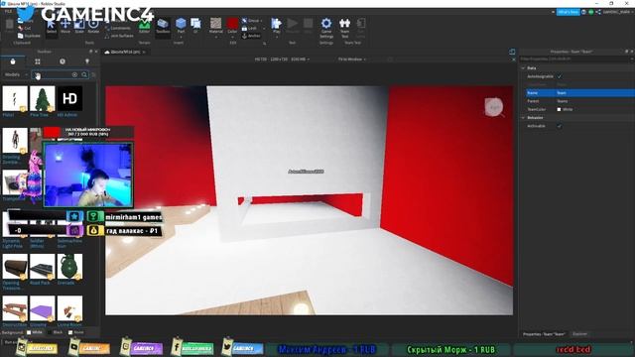Insert the Grenade model thumbnail

[69, 267]
